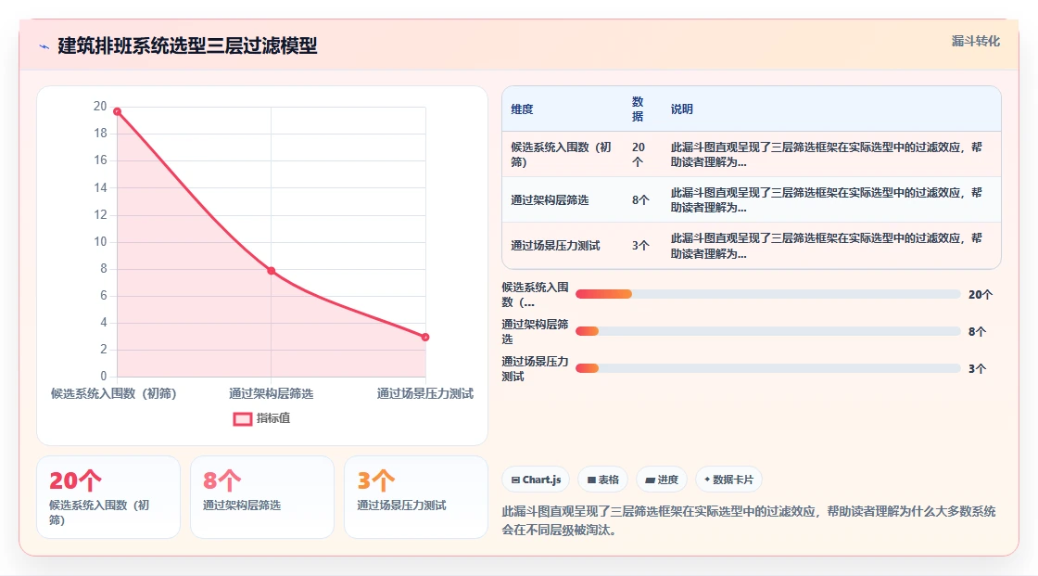
Task: Select the Chart.js tag
Action: [x=537, y=480]
